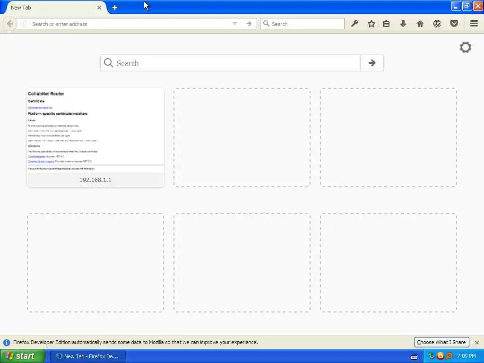Open a new tab with plus button
The image size is (484, 363).
coord(115,8)
